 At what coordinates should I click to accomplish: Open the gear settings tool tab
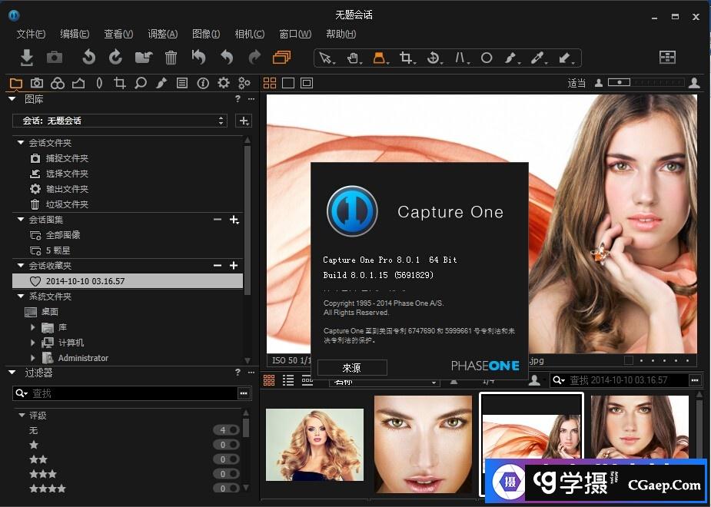pos(224,83)
